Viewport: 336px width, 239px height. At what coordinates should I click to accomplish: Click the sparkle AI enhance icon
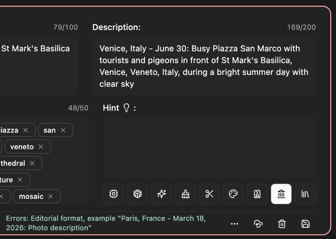pyautogui.click(x=161, y=194)
